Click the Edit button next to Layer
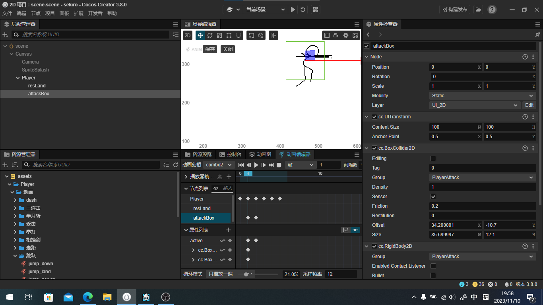 click(x=529, y=105)
